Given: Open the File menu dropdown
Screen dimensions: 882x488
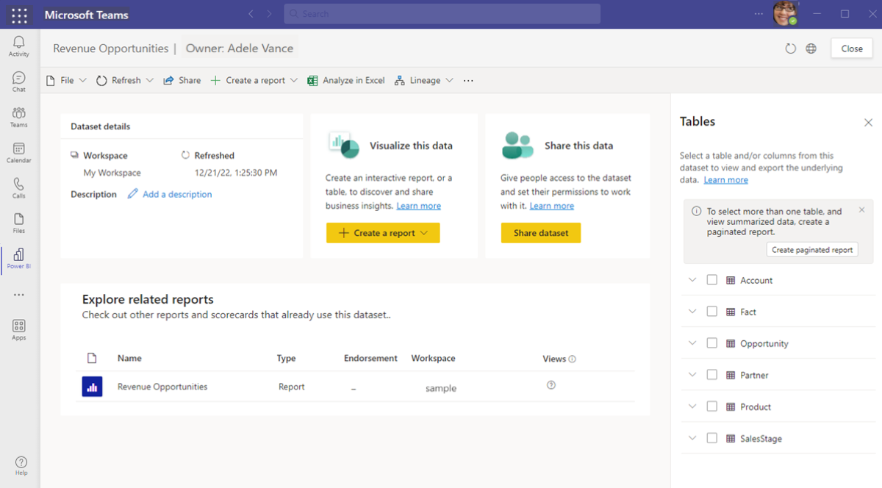Looking at the screenshot, I should (x=66, y=81).
